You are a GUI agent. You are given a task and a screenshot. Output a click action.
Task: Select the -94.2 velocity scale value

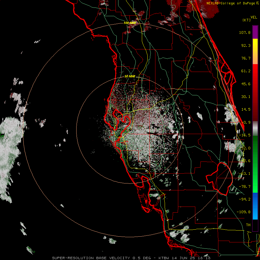pyautogui.click(x=245, y=199)
